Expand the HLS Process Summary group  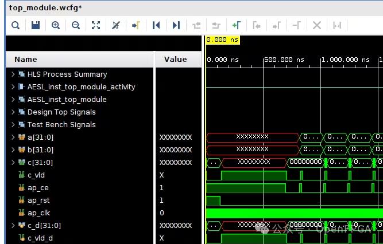point(13,74)
